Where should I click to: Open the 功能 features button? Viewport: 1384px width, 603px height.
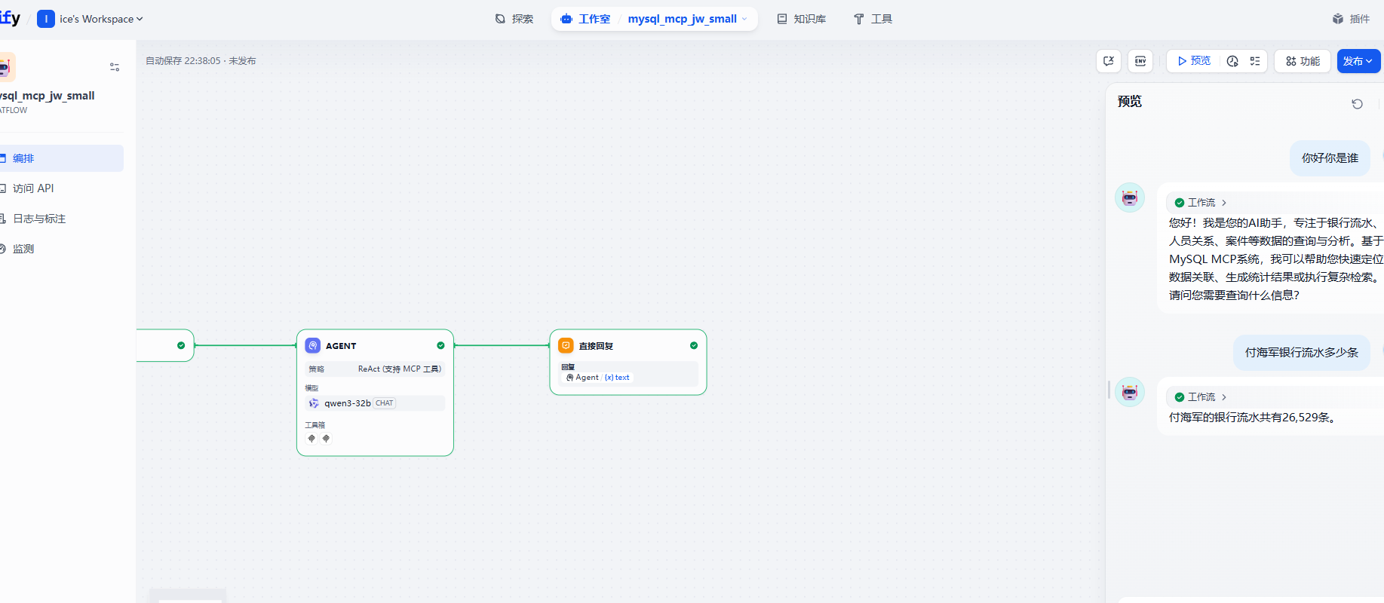point(1303,61)
